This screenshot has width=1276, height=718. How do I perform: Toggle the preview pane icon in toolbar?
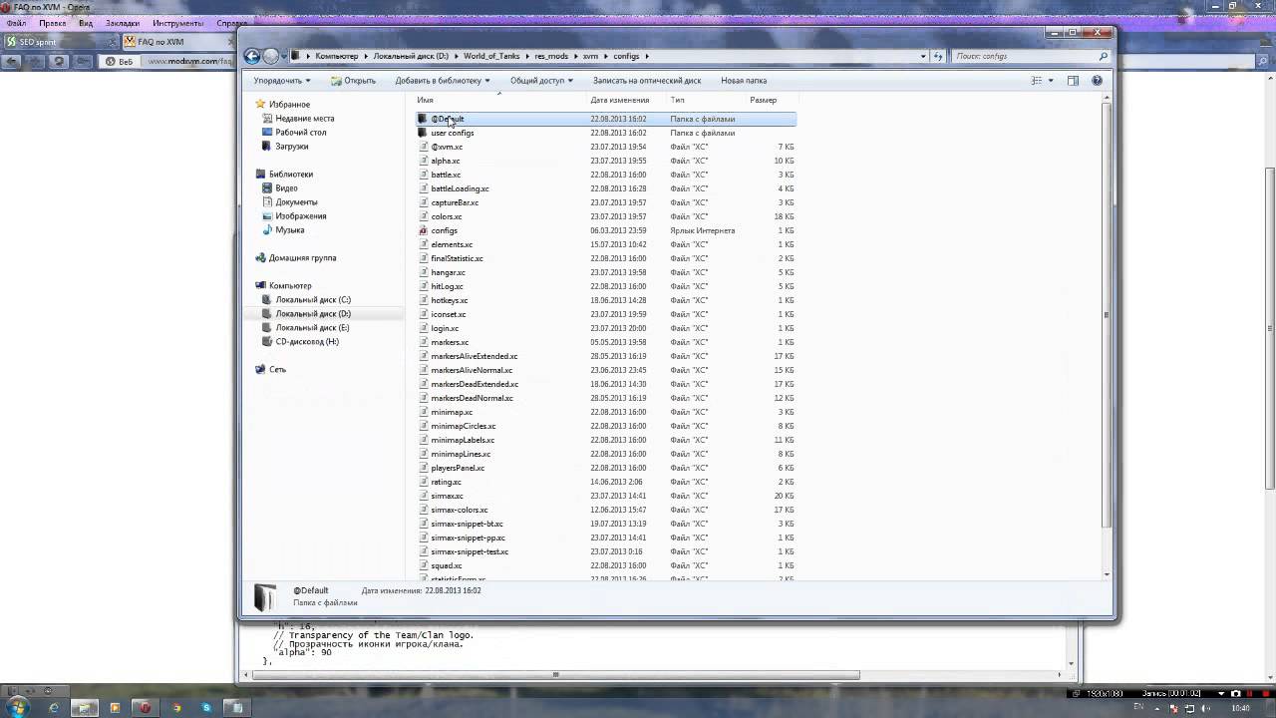click(1073, 81)
